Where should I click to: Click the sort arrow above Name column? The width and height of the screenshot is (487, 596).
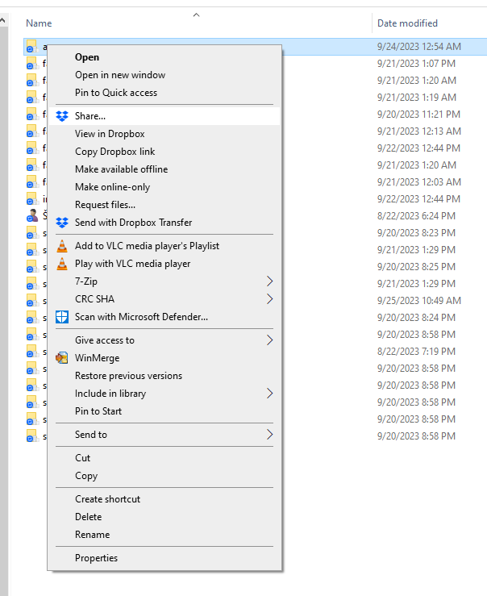point(197,15)
